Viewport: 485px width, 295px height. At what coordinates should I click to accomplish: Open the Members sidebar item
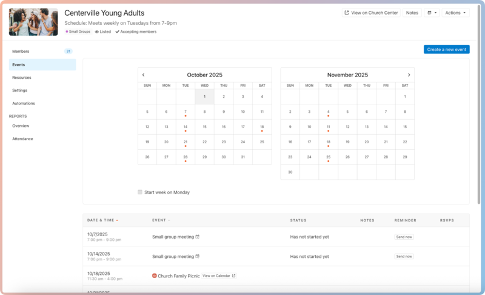click(x=42, y=52)
